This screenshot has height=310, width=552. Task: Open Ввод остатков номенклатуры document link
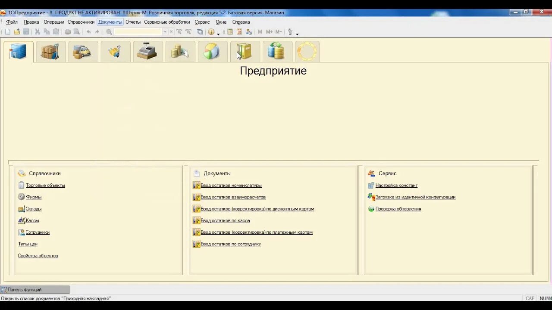point(231,186)
